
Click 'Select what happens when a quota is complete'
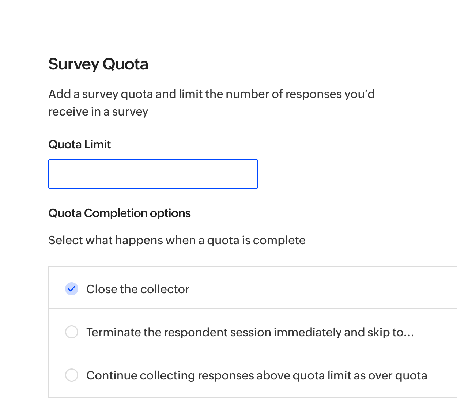pyautogui.click(x=177, y=240)
